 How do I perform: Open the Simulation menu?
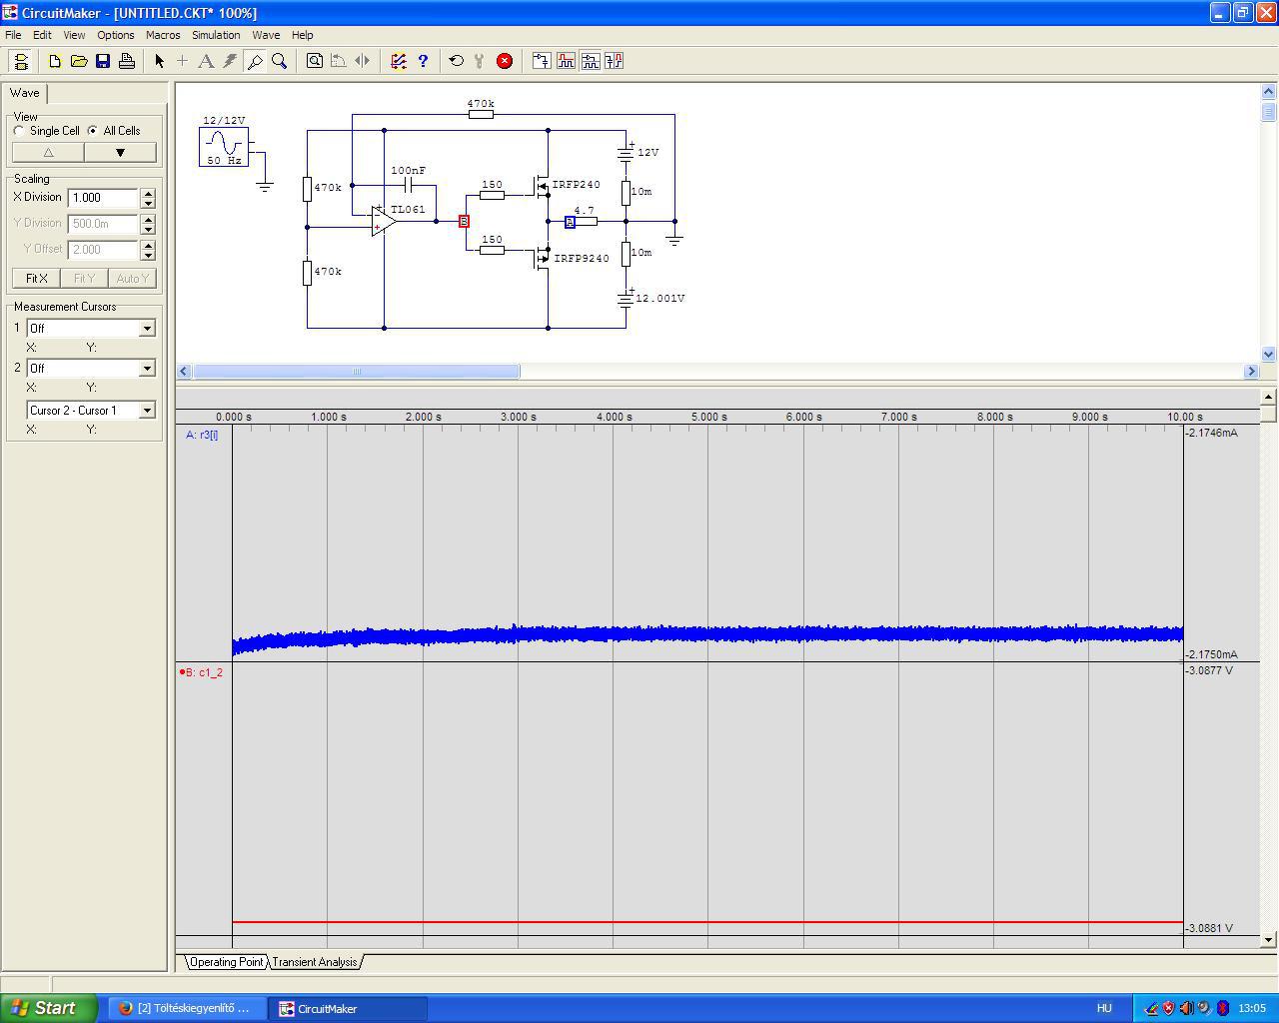pyautogui.click(x=216, y=35)
